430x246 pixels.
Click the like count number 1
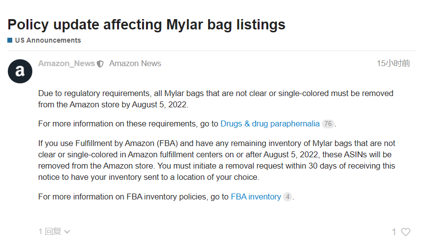(394, 232)
